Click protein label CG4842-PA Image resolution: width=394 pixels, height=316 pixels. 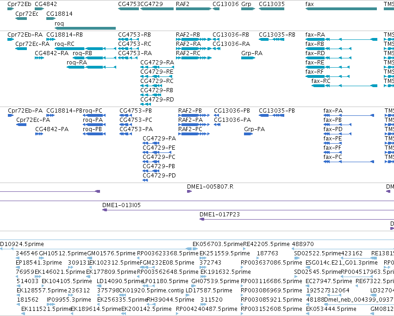[52, 129]
